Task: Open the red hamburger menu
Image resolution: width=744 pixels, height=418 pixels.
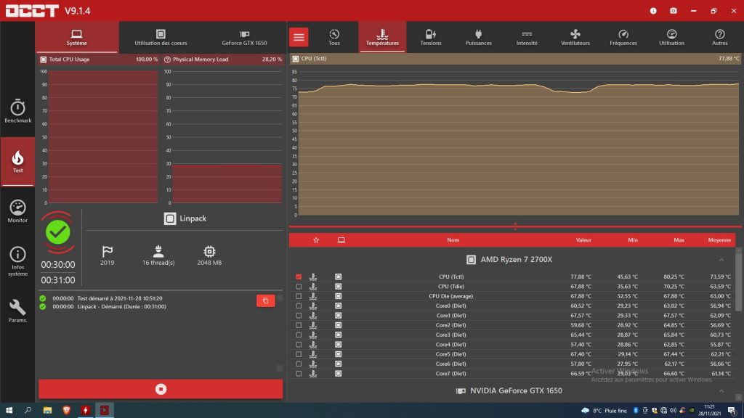Action: (299, 37)
